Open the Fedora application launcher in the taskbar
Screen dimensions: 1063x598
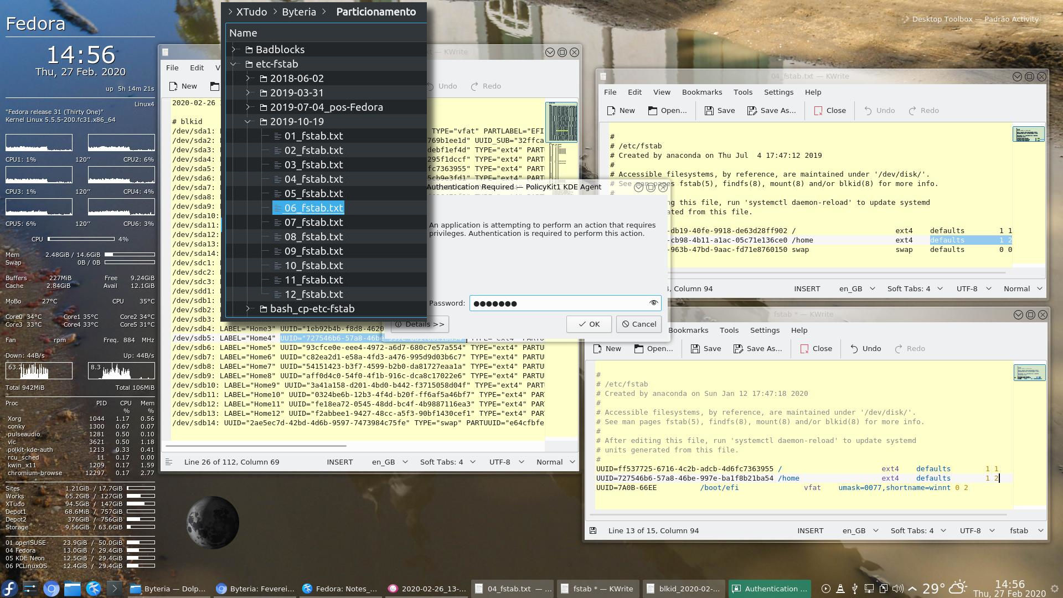coord(9,589)
